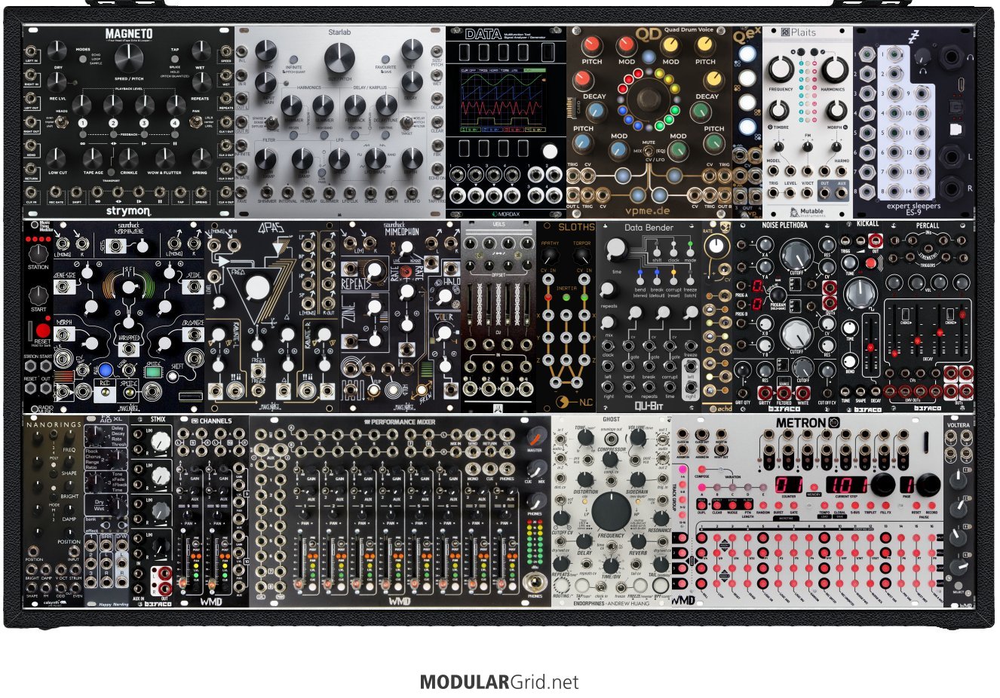
Task: Click the STATION knob on the radio module
Action: click(38, 253)
